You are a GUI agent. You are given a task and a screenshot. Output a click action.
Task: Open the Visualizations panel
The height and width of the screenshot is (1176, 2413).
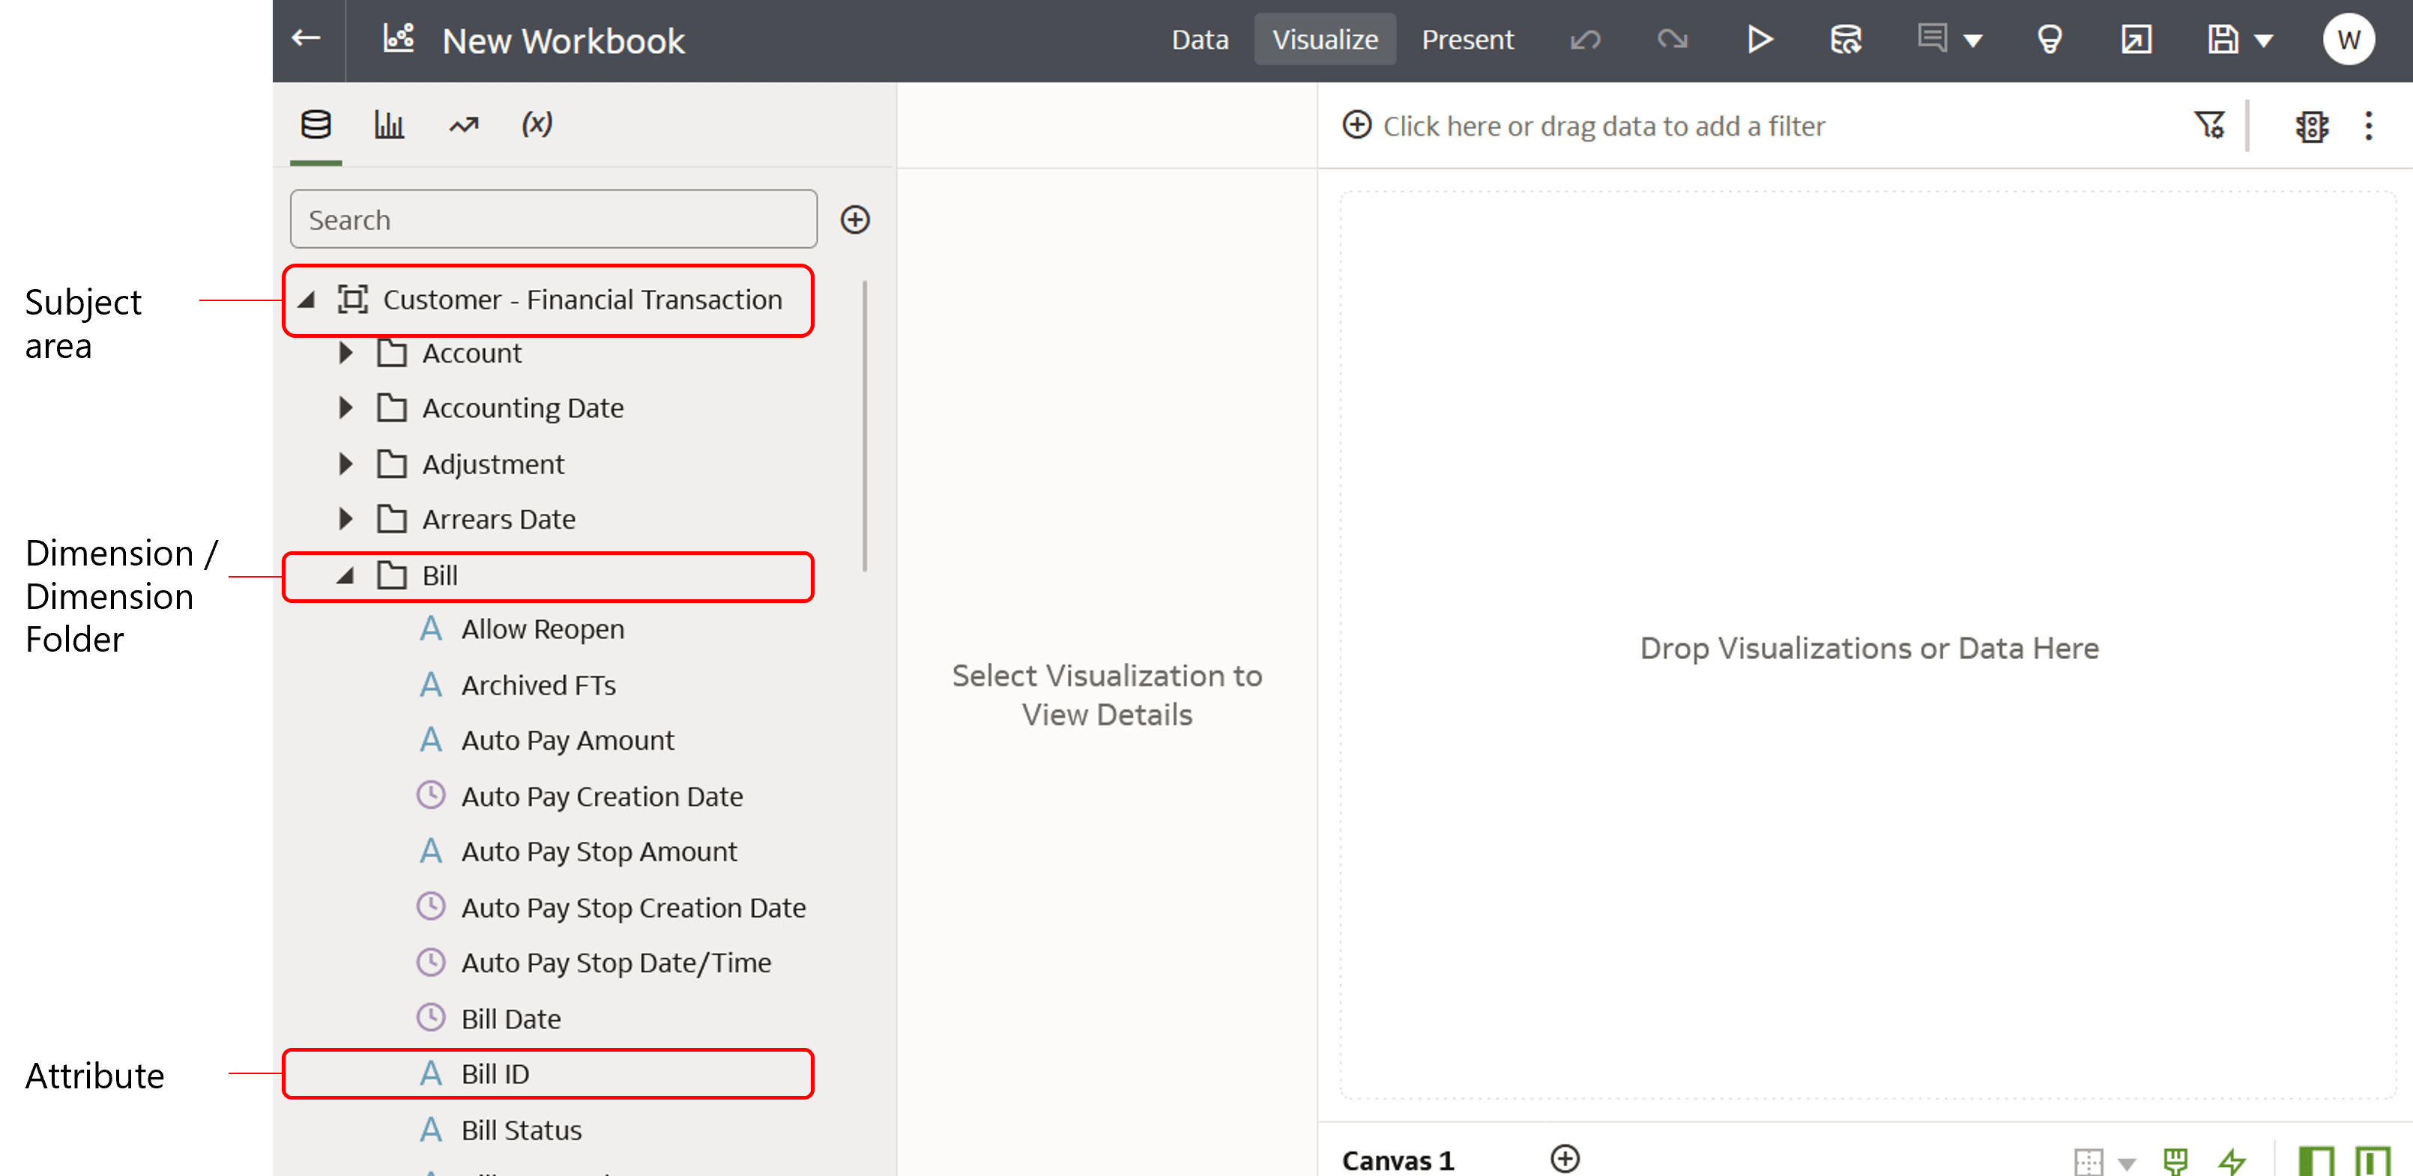pos(389,123)
